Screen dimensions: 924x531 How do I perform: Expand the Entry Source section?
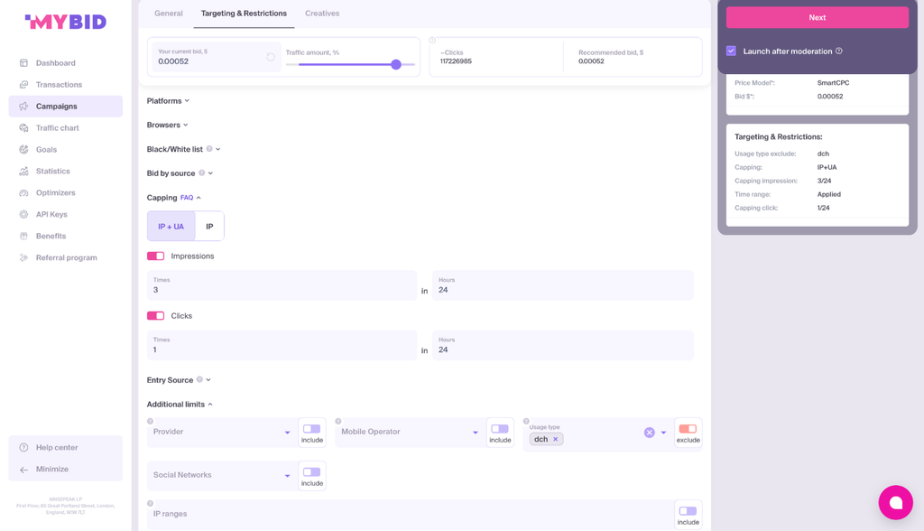179,380
